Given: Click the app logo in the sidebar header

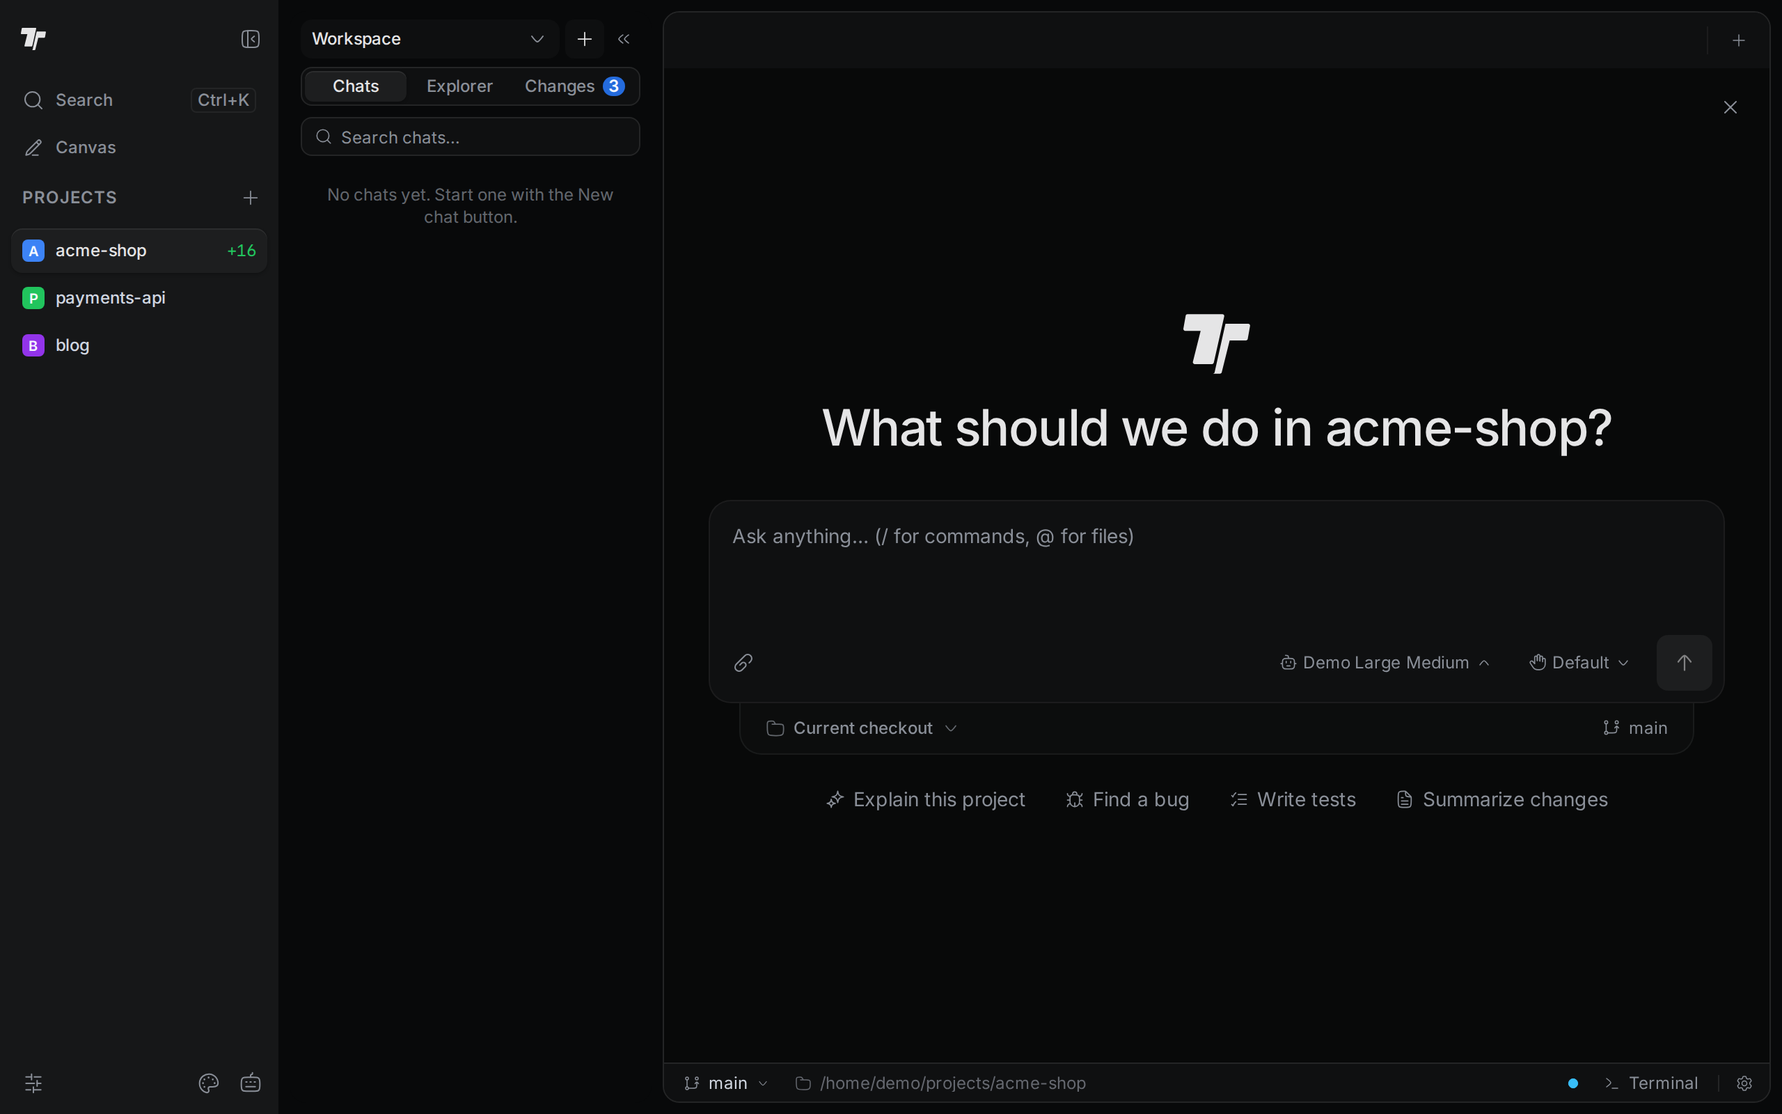Looking at the screenshot, I should click(x=33, y=38).
